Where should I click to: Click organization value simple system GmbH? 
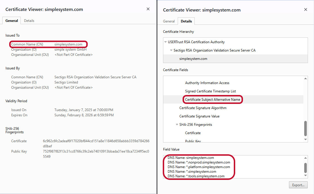pos(70,50)
